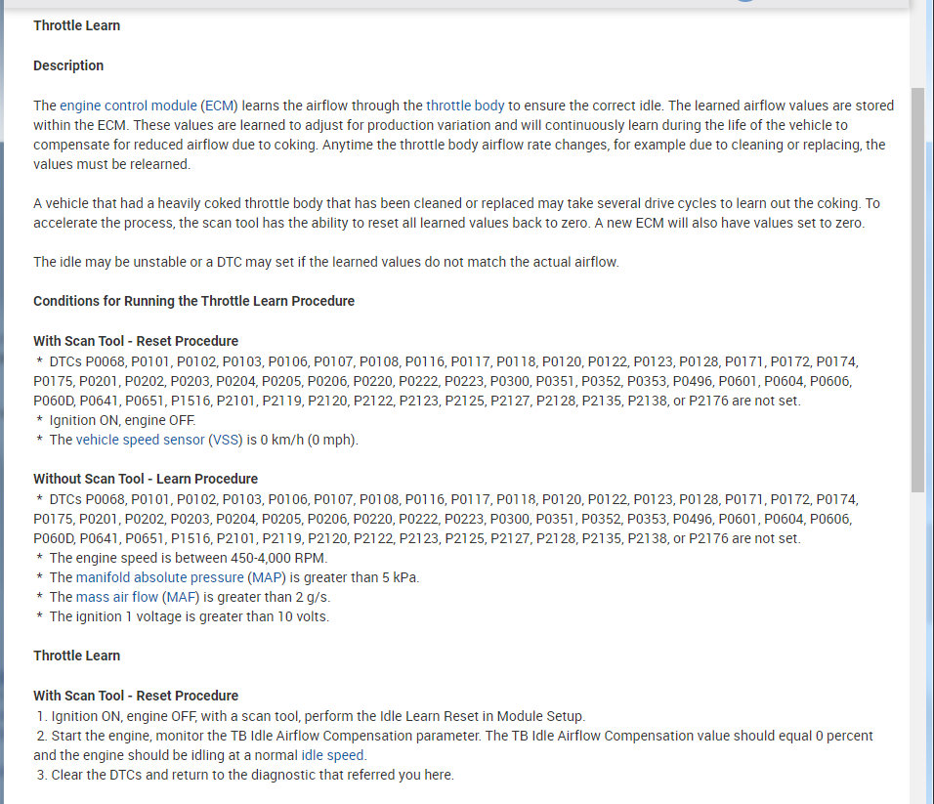Click the 'Ignition ON, engine OFF.' bullet text
The width and height of the screenshot is (934, 804).
coord(122,420)
